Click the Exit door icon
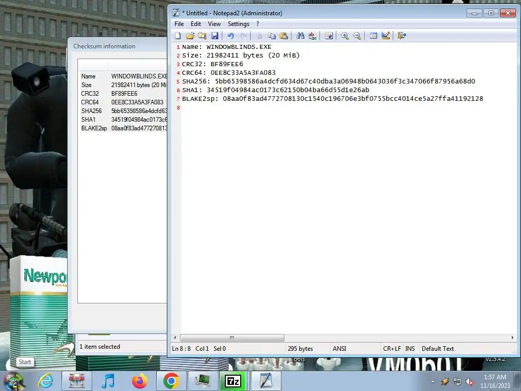The height and width of the screenshot is (391, 521). click(x=402, y=36)
